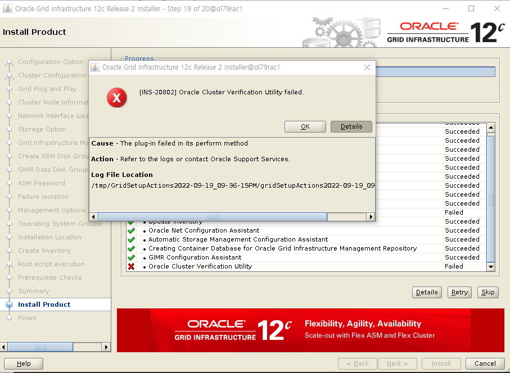Click green check beside Automatic Storage Management Assistant
The image size is (510, 373).
[131, 239]
